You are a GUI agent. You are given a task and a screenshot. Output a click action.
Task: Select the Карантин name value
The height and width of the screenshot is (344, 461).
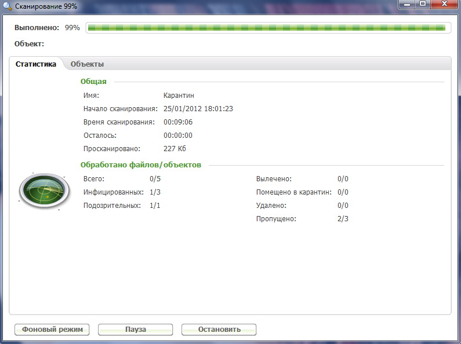click(x=179, y=96)
